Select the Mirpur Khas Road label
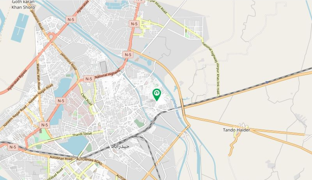 pyautogui.click(x=159, y=7)
